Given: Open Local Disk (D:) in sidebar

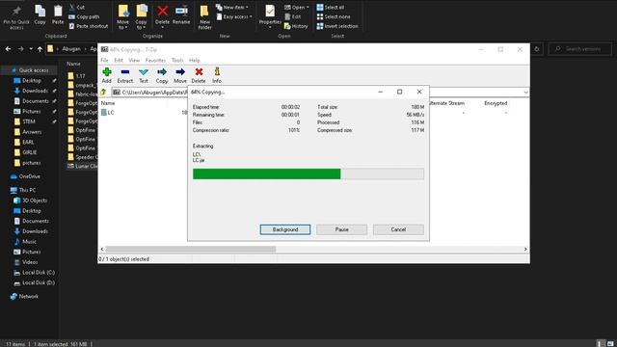Looking at the screenshot, I should 35,282.
